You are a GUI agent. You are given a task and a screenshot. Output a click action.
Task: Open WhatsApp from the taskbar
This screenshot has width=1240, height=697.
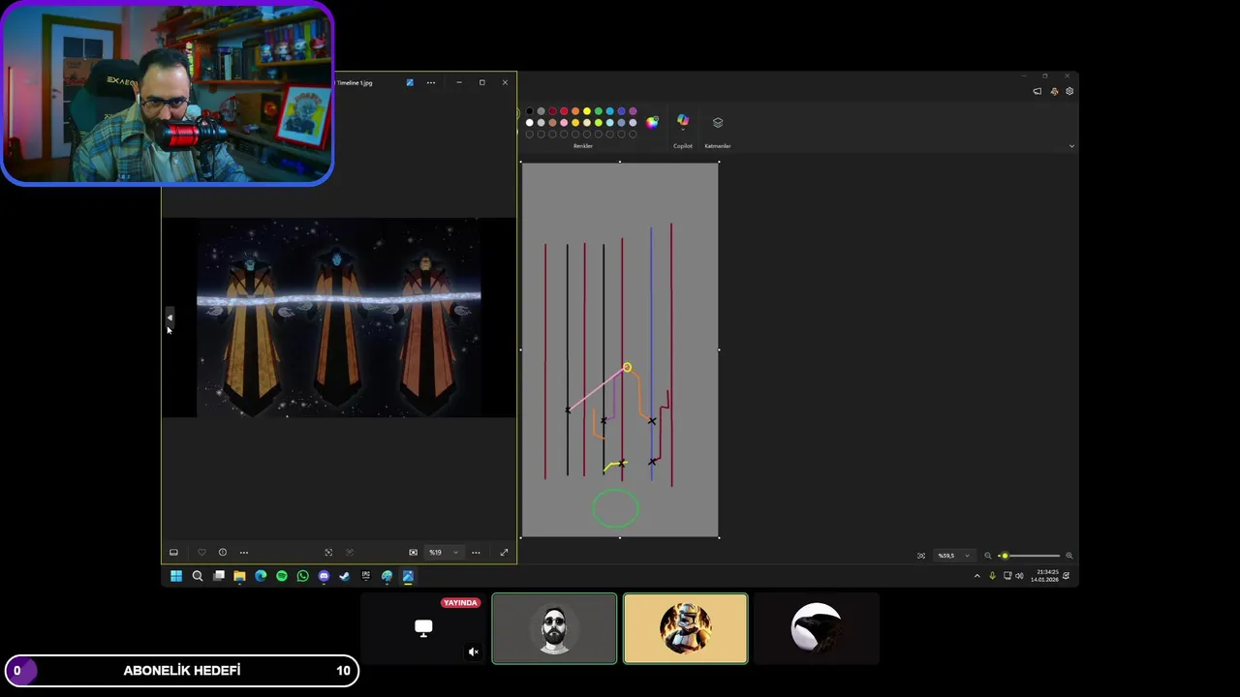pos(303,576)
